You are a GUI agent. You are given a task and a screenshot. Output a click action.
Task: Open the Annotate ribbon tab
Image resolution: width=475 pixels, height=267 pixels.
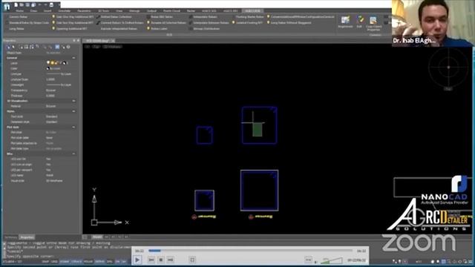[65, 11]
